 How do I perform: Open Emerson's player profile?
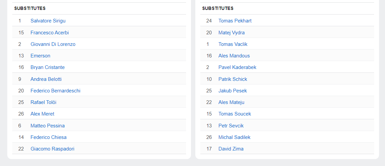[x=40, y=56]
